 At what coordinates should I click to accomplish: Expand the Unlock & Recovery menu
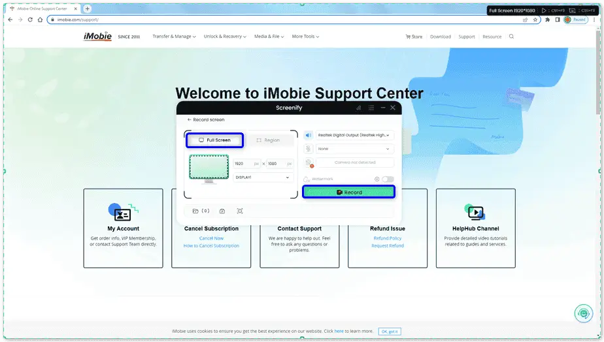(225, 37)
